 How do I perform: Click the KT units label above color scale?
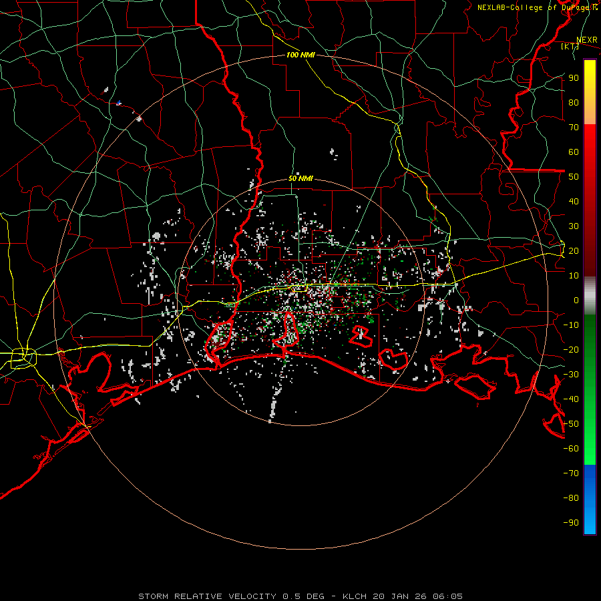point(570,46)
